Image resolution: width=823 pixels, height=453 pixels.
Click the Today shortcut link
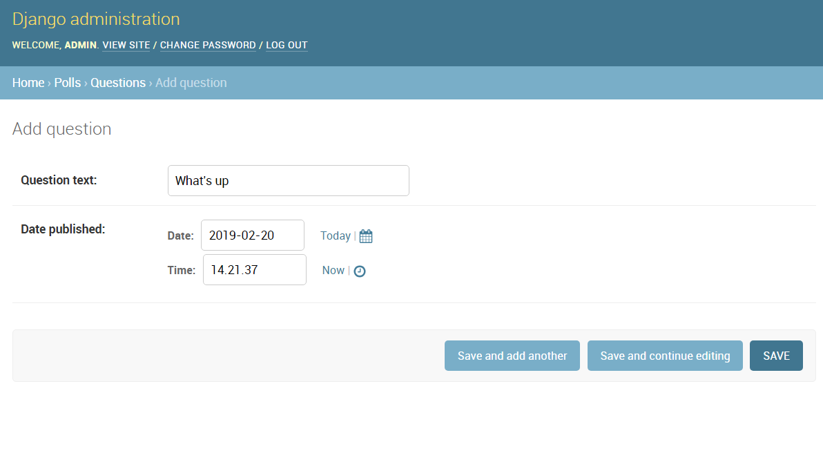[336, 235]
